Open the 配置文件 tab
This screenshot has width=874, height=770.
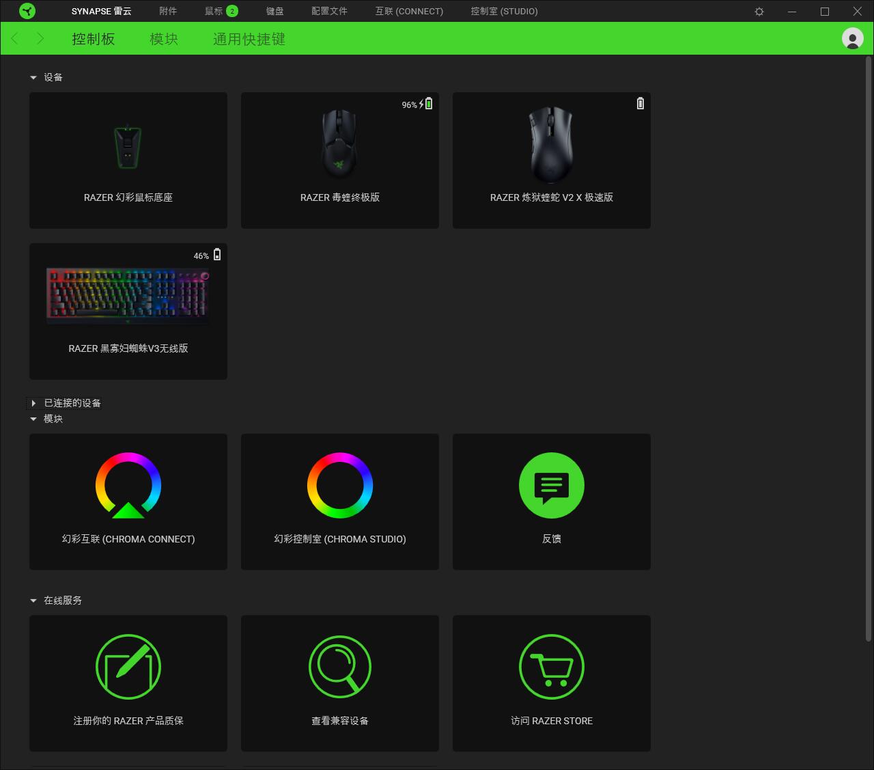click(329, 12)
